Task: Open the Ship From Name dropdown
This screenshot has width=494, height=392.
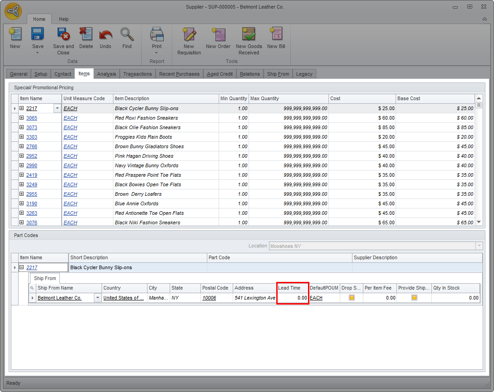Action: (98, 298)
